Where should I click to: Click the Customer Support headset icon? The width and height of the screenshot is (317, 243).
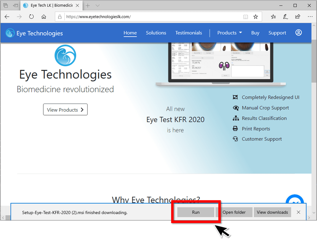(x=235, y=139)
